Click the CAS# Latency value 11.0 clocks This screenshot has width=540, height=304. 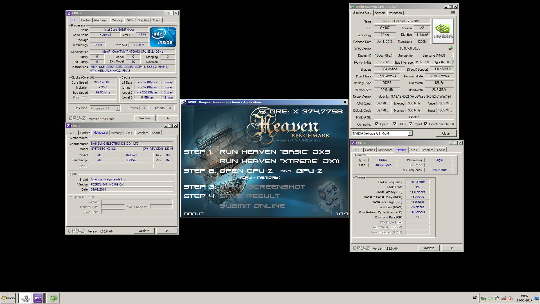coord(417,192)
